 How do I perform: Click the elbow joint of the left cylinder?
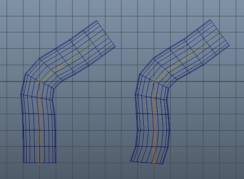40,81
